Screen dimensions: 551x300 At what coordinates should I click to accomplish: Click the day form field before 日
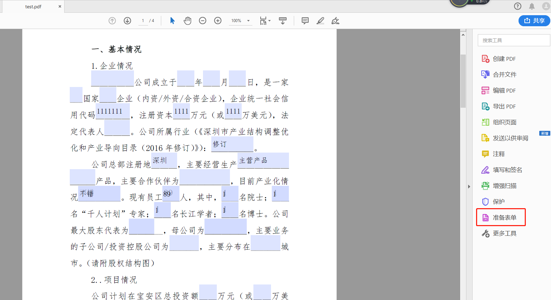click(x=237, y=78)
